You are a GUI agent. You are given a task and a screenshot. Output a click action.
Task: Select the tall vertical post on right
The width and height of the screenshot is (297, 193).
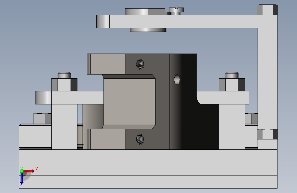pos(268,78)
